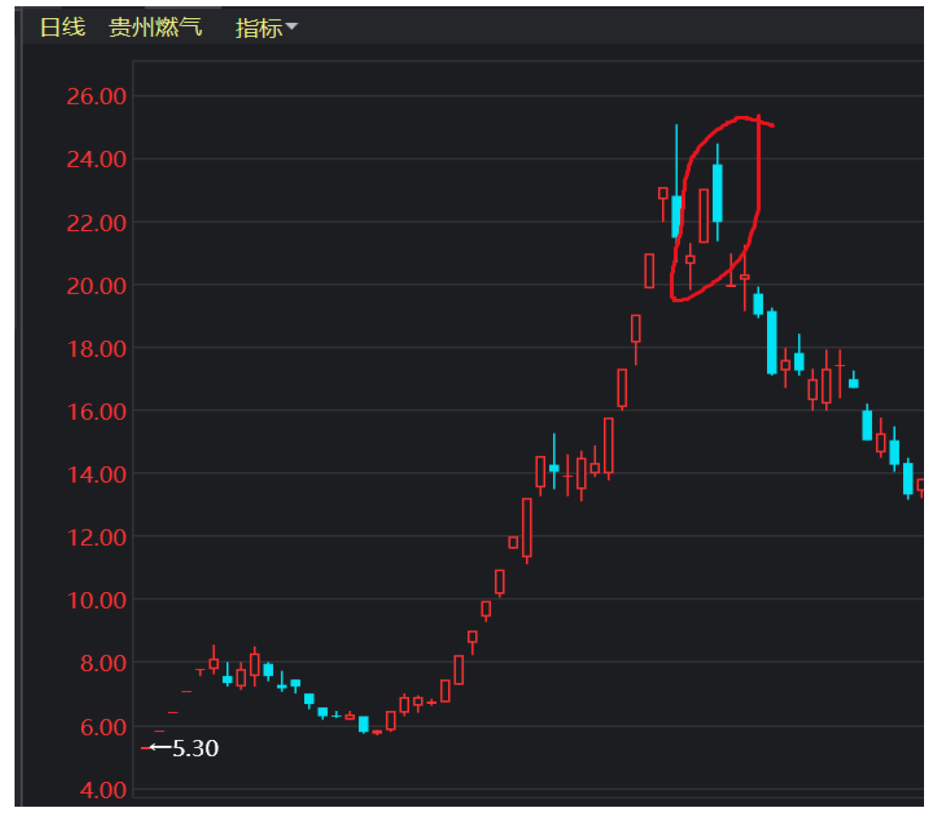Select the red candle spanning 14 to 16
Screen dimensions: 940x822
point(609,445)
